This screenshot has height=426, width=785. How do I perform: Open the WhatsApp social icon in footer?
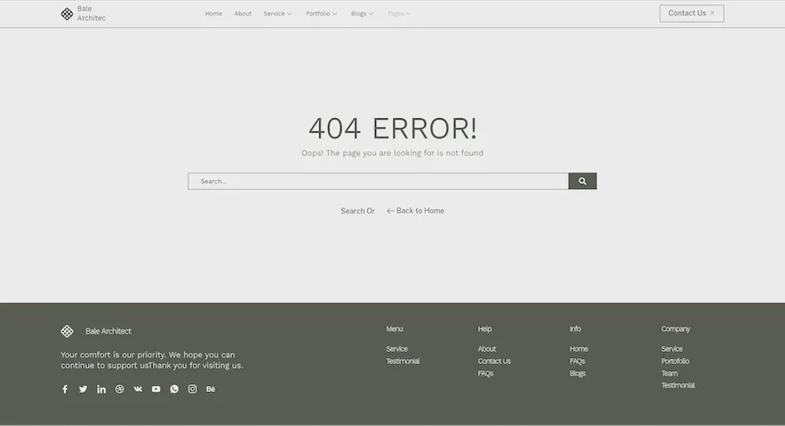[174, 389]
